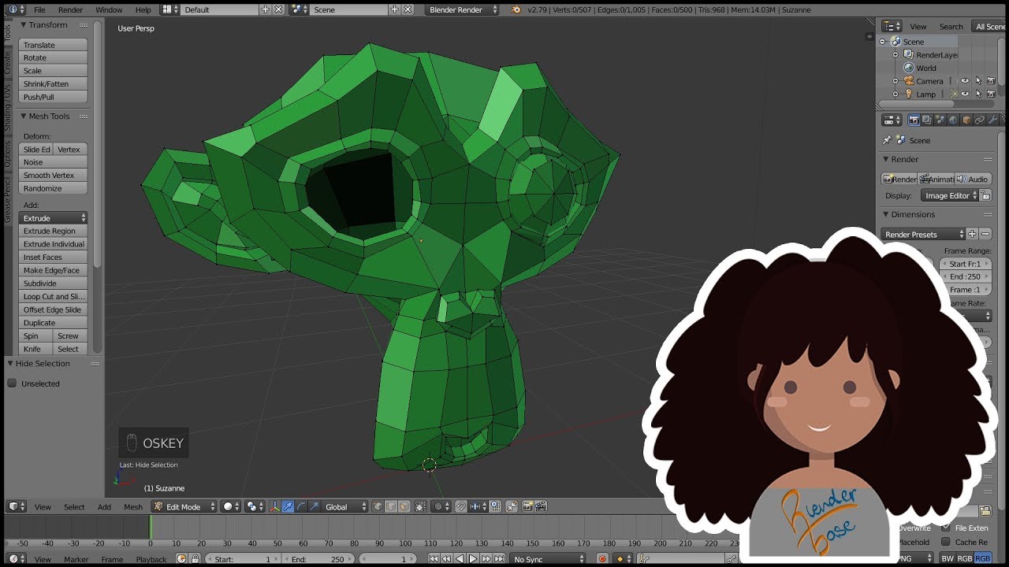Collapse the Transform panel
The image size is (1009, 567).
(24, 25)
